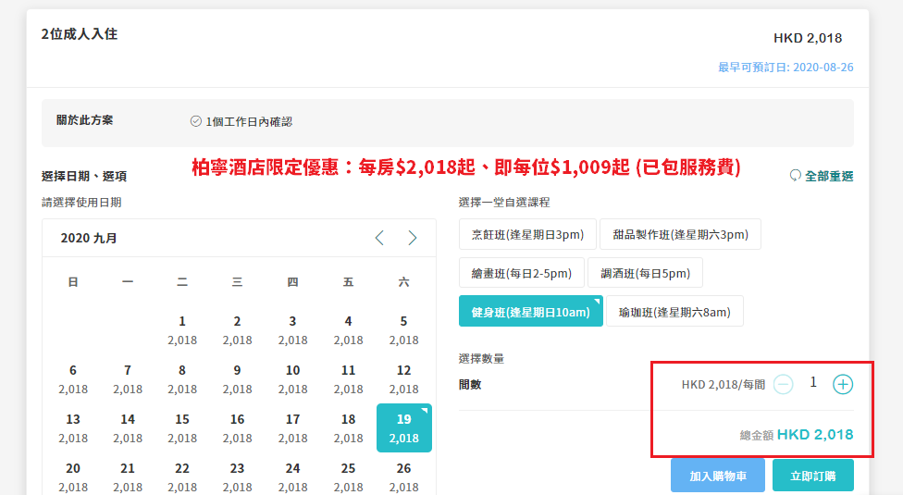The image size is (903, 495).
Task: Pick September 16 on the calendar
Action: pos(237,427)
